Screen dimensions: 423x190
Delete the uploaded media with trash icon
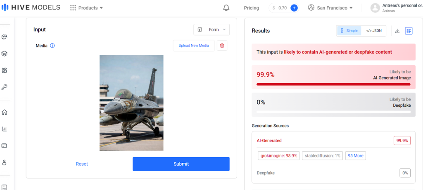point(222,46)
